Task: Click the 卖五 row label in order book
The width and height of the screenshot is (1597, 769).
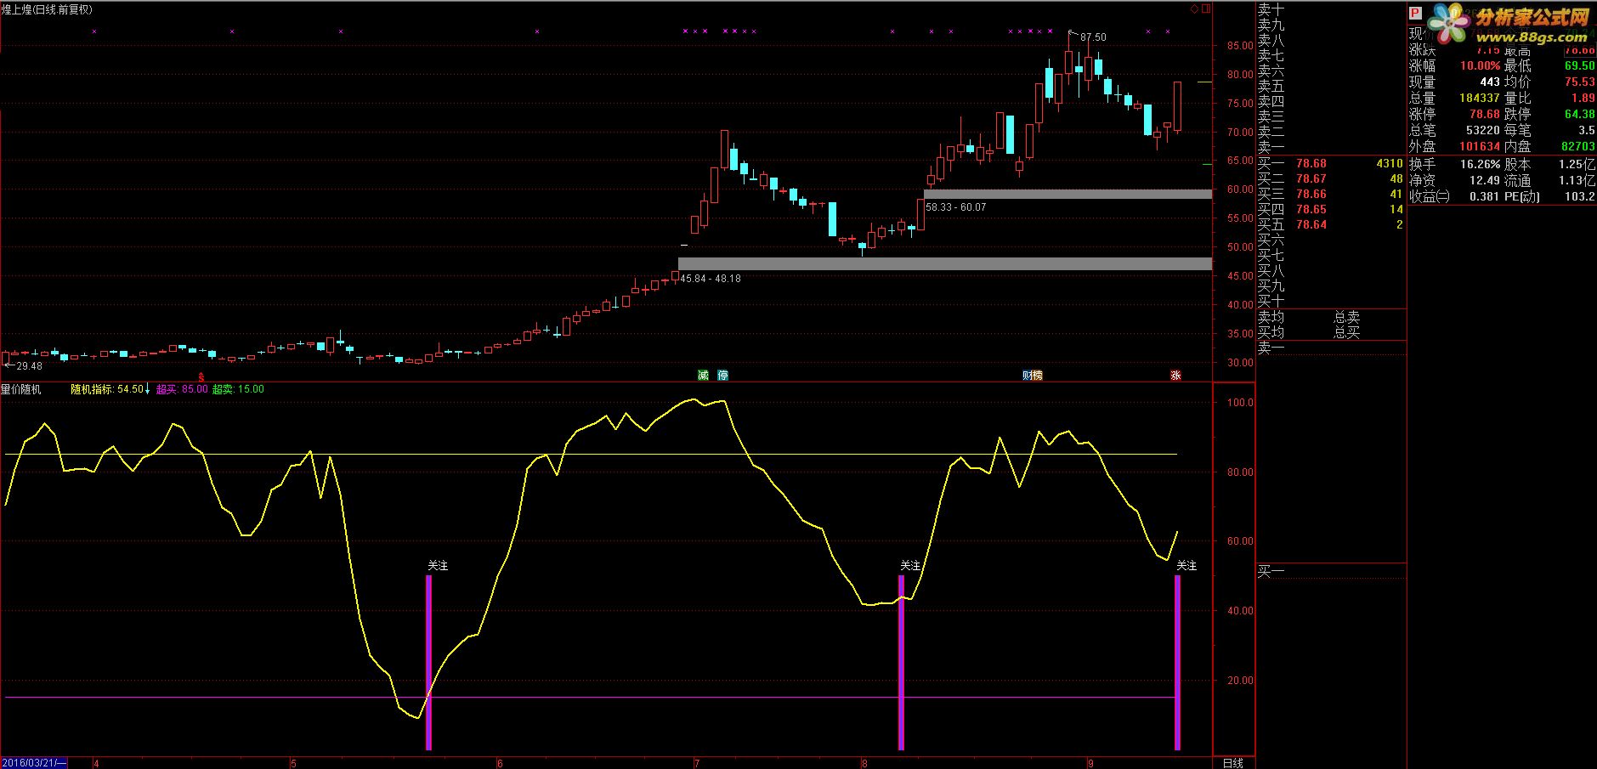Action: 1271,86
